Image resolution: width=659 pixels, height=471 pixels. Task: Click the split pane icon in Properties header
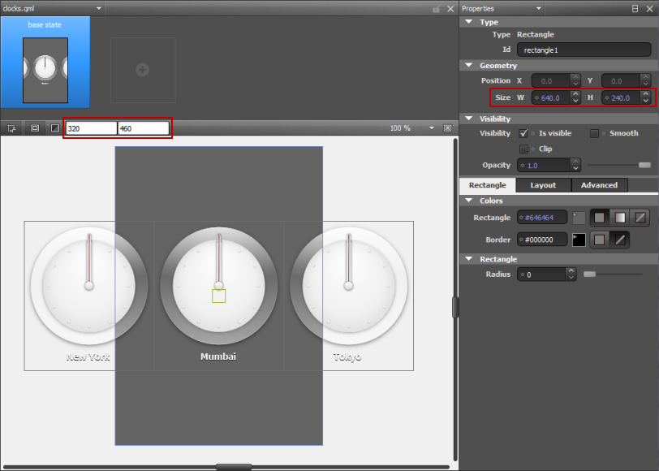635,8
